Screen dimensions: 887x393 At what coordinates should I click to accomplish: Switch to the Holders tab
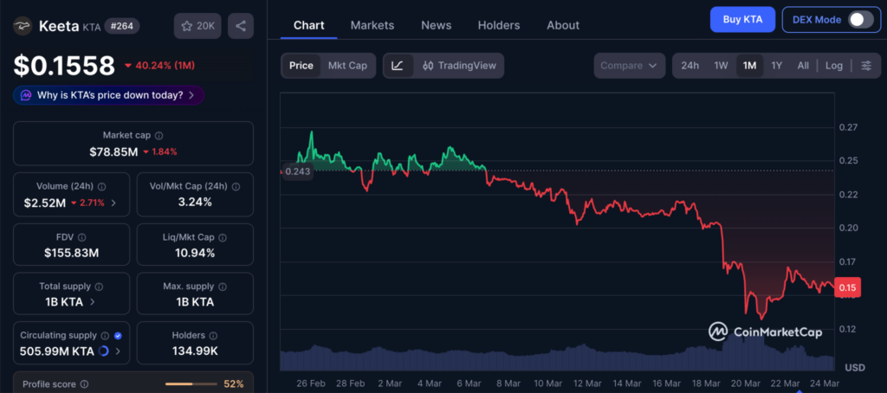499,25
